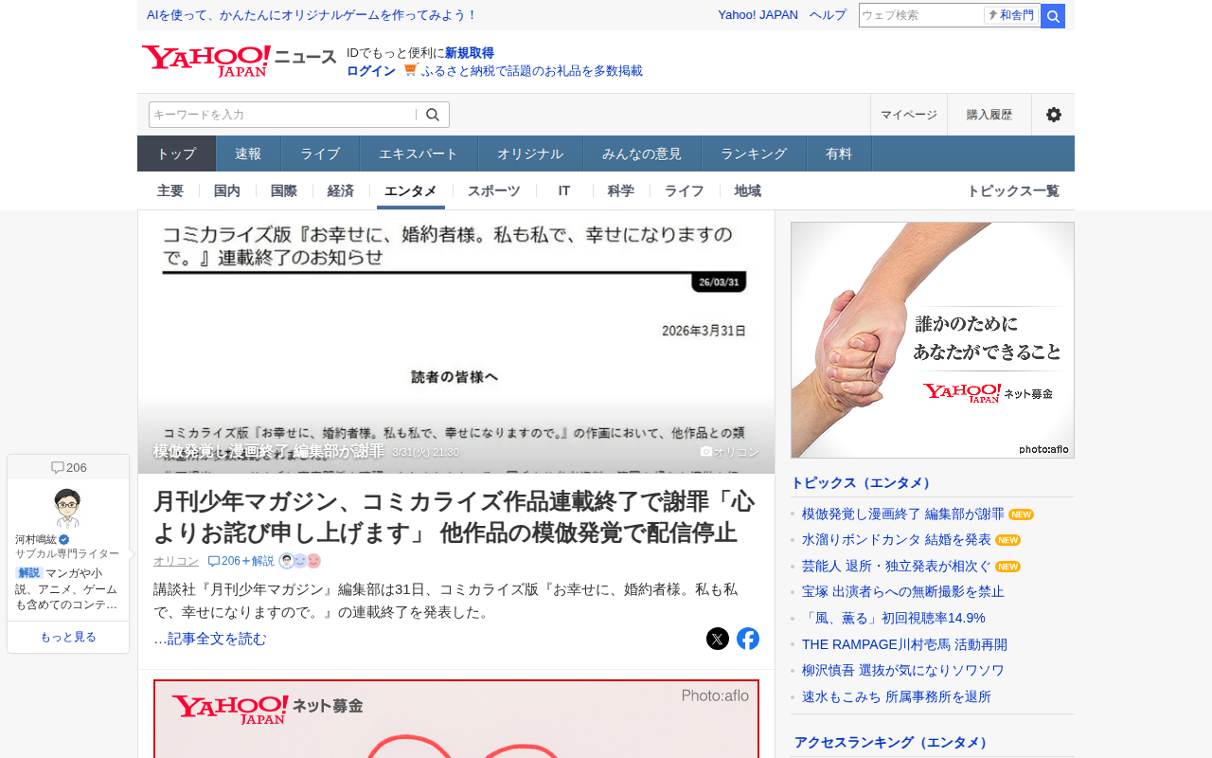Click the shopping cart icon near ふるさと納税
Image resolution: width=1212 pixels, height=758 pixels.
pos(411,70)
